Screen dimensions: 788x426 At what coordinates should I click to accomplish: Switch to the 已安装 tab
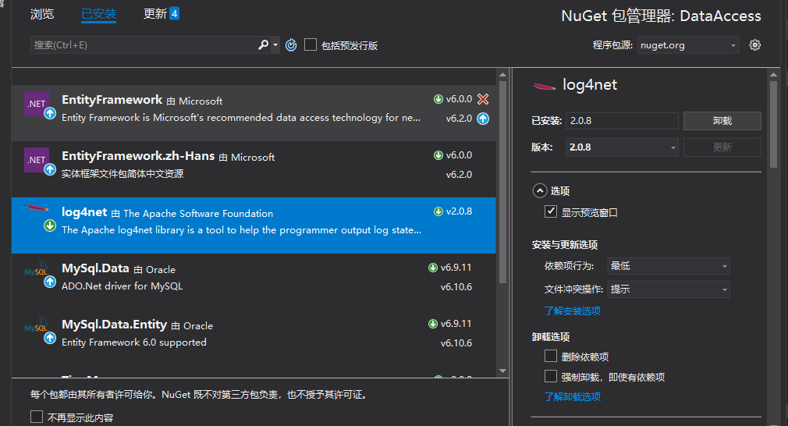pyautogui.click(x=98, y=14)
